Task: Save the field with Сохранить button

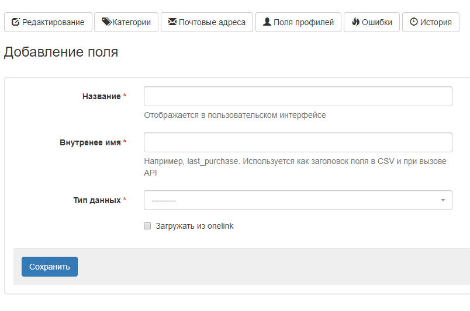Action: [50, 267]
